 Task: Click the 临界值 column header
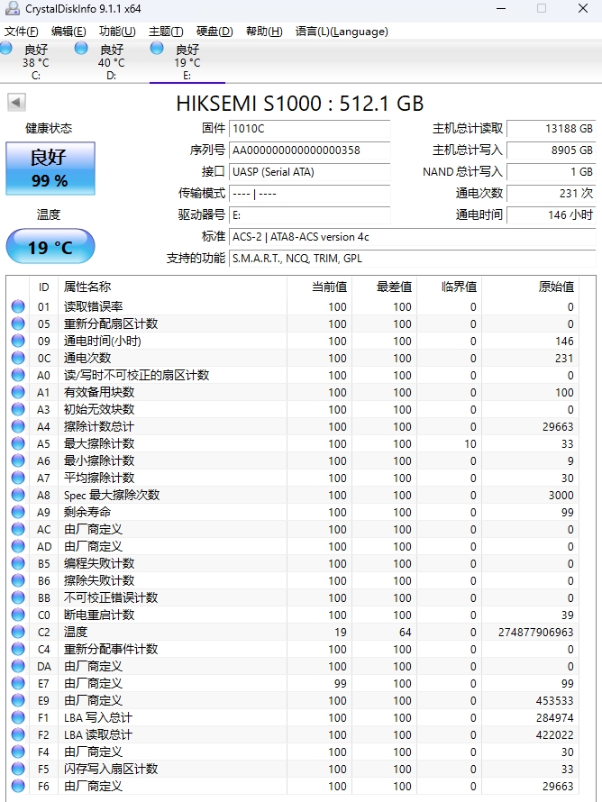click(450, 287)
